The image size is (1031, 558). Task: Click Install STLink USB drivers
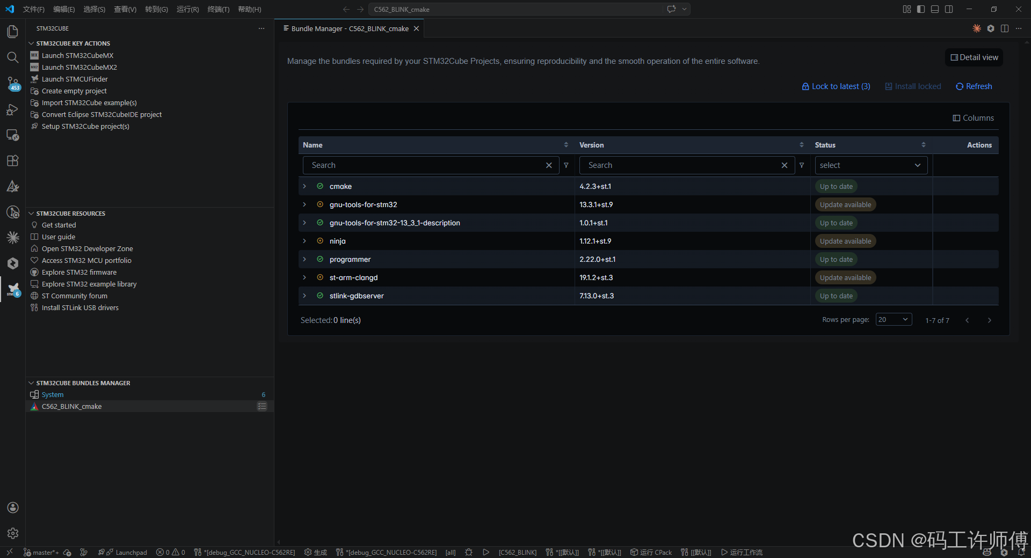coord(80,307)
